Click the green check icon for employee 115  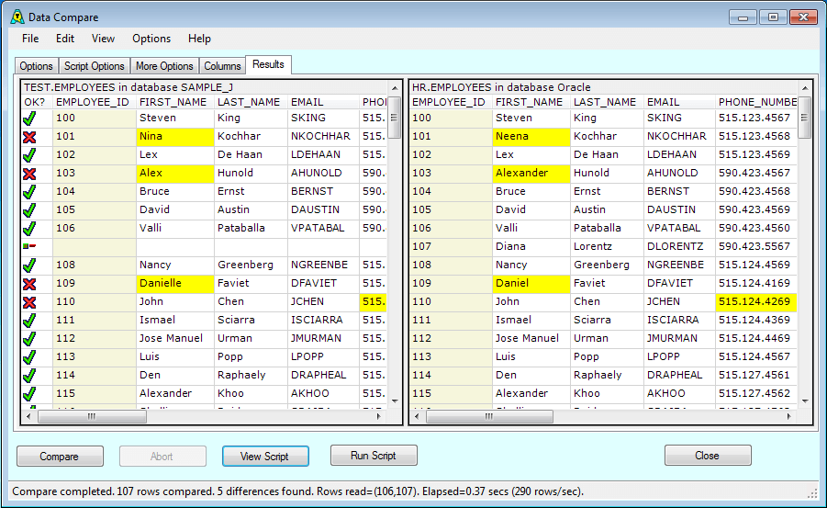click(x=29, y=394)
